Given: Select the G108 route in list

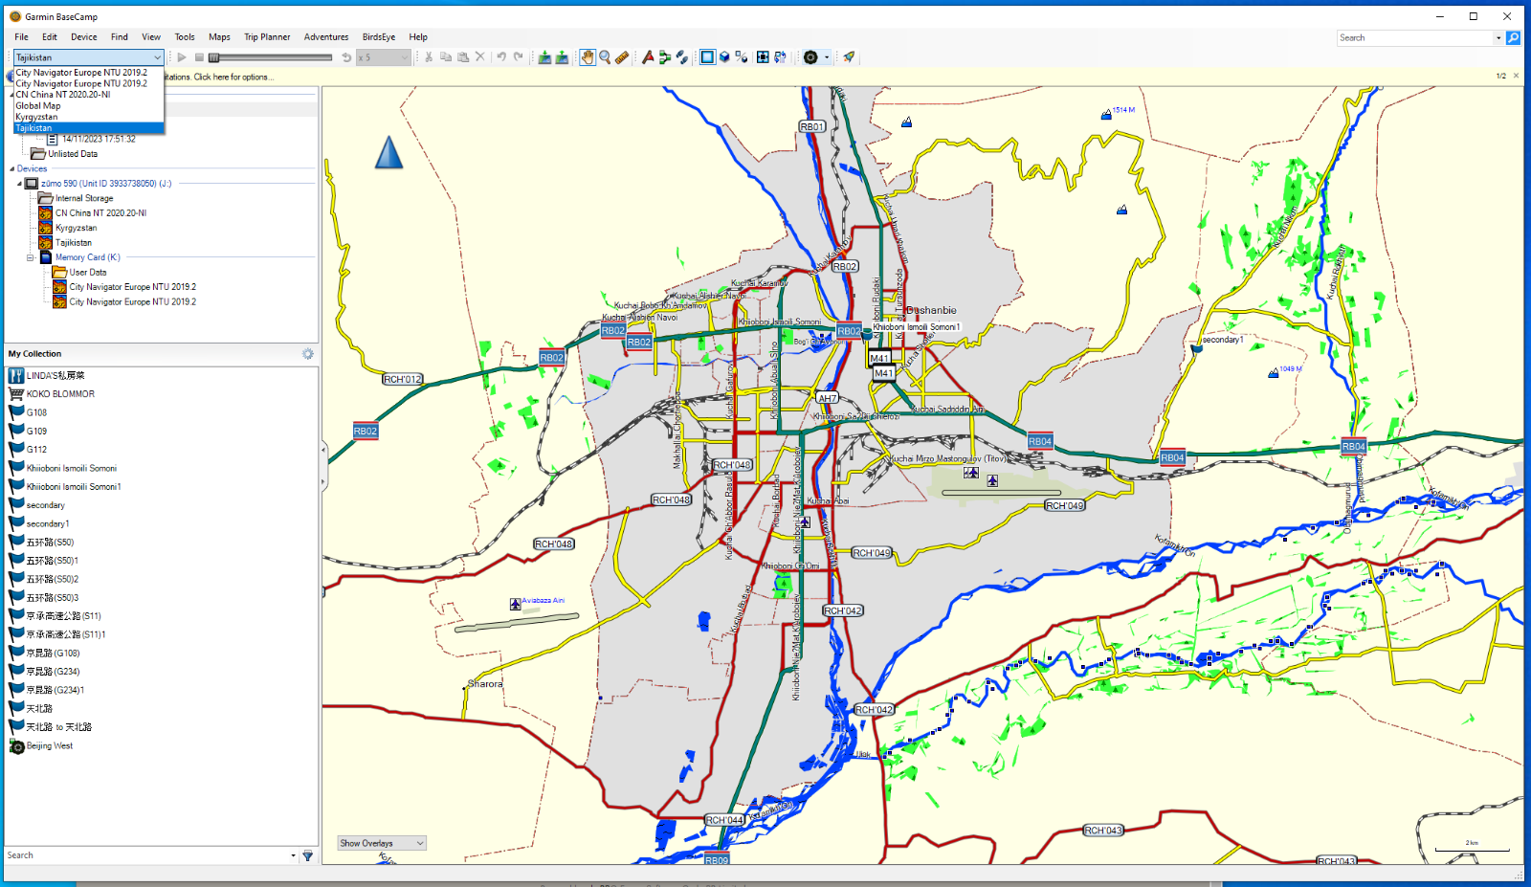Looking at the screenshot, I should 36,412.
